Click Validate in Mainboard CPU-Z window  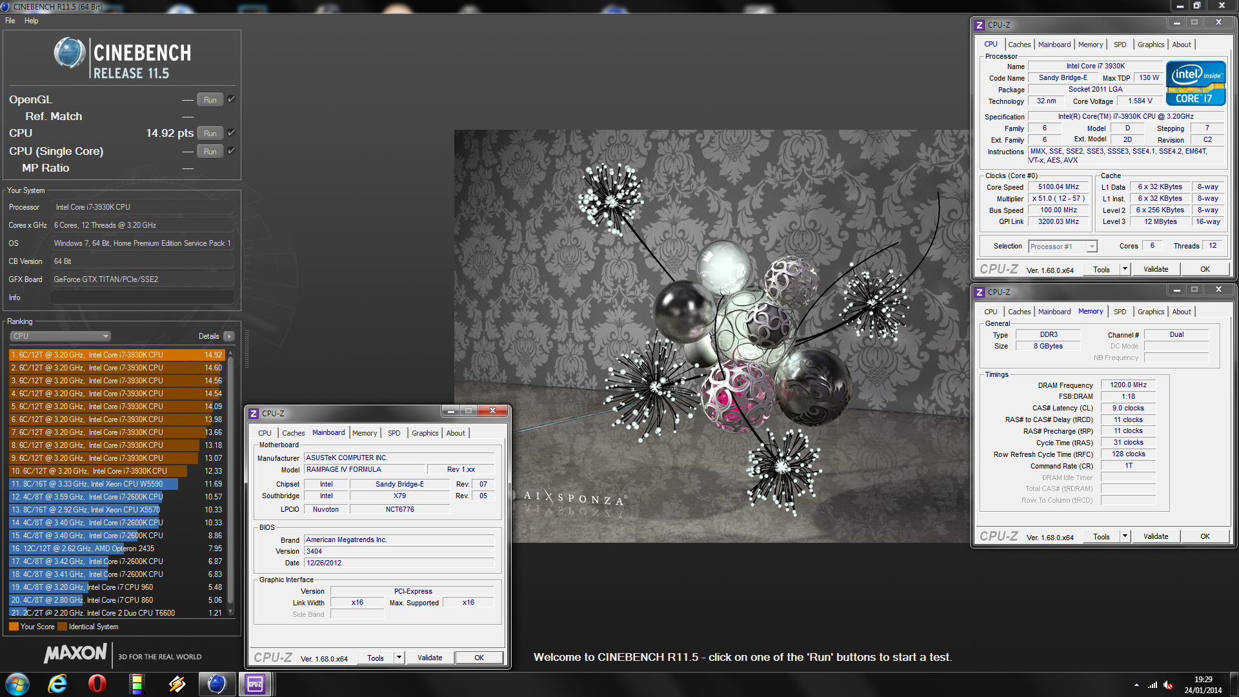coord(430,658)
